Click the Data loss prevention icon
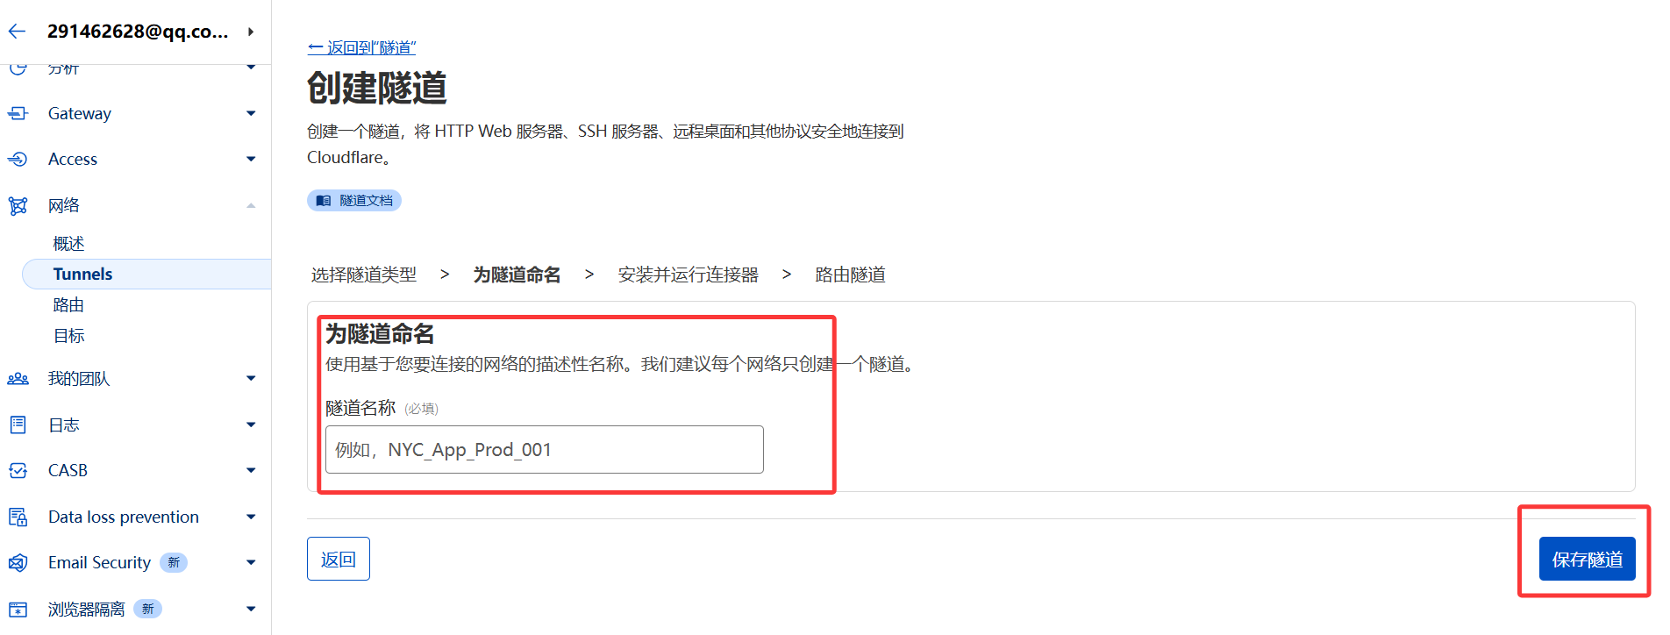 18,517
